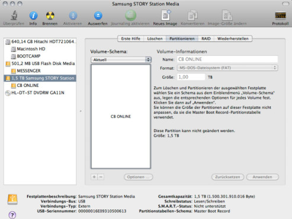Image resolution: width=292 pixels, height=219 pixels.
Task: Eject disk with Auswerfen icon
Action: [98, 15]
